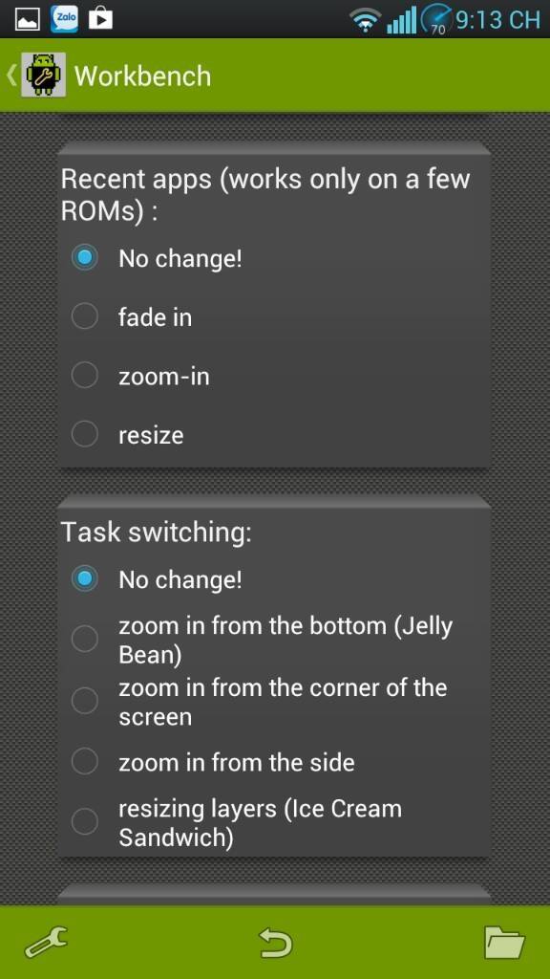Tap the Workbench title text
This screenshot has width=550, height=979.
143,76
